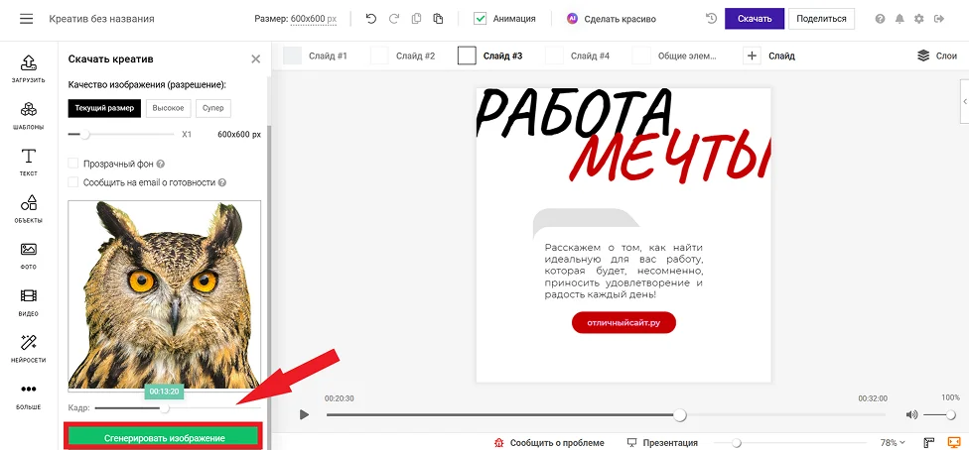This screenshot has width=969, height=450.
Task: Click the undo arrow icon
Action: click(x=370, y=19)
